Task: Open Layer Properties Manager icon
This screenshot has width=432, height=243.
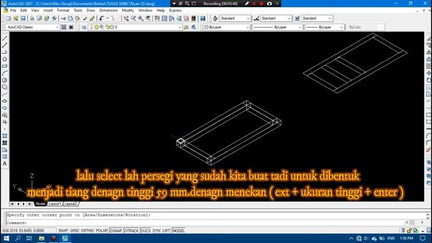Action: 84,27
